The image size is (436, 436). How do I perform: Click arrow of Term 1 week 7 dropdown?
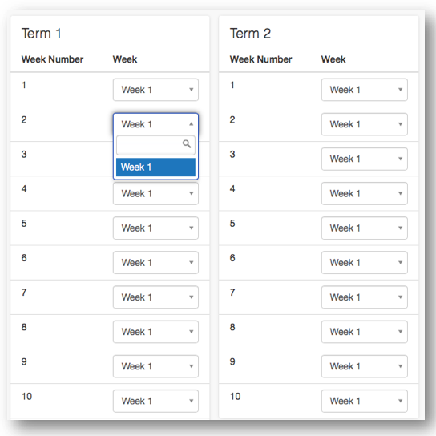click(192, 297)
